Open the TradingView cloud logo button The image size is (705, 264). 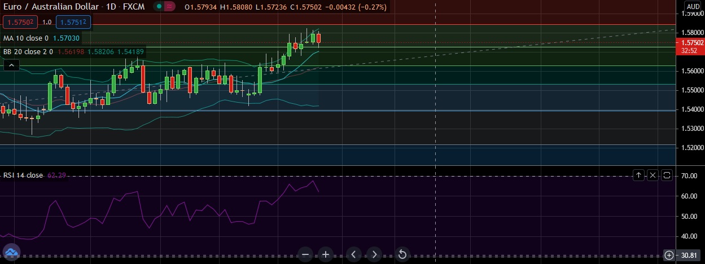click(x=11, y=252)
